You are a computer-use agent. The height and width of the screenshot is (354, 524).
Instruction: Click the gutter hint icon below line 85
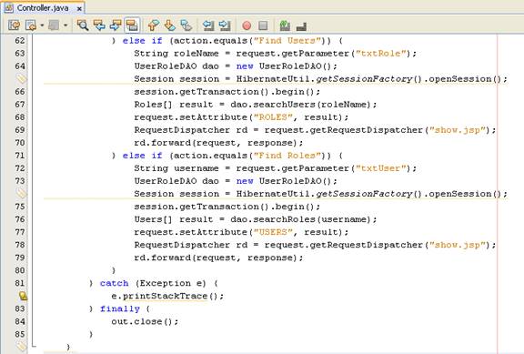point(21,347)
